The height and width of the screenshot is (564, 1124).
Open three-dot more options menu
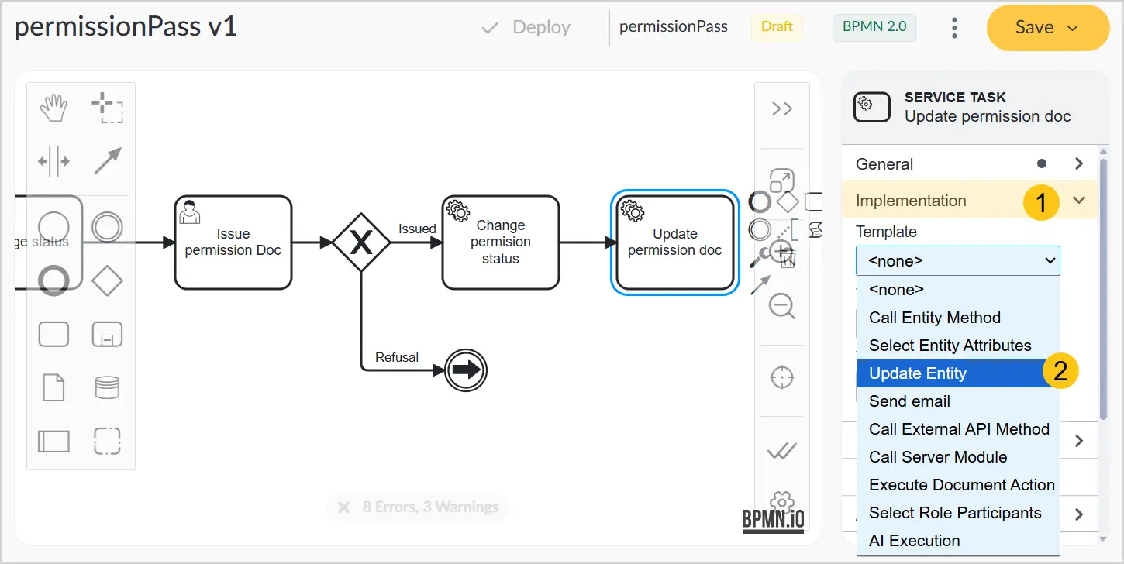(x=954, y=28)
